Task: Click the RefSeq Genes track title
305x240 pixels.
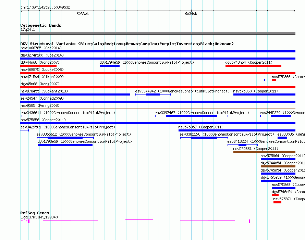Action: tap(35, 213)
